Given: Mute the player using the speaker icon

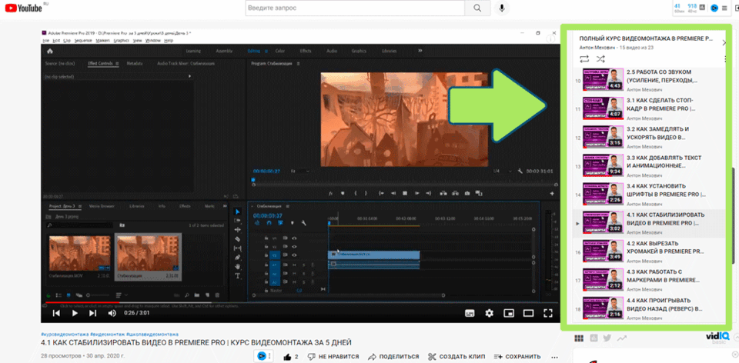Looking at the screenshot, I should pos(112,313).
